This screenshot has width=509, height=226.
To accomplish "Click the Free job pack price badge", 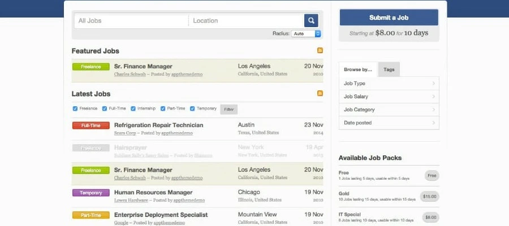I will click(432, 176).
